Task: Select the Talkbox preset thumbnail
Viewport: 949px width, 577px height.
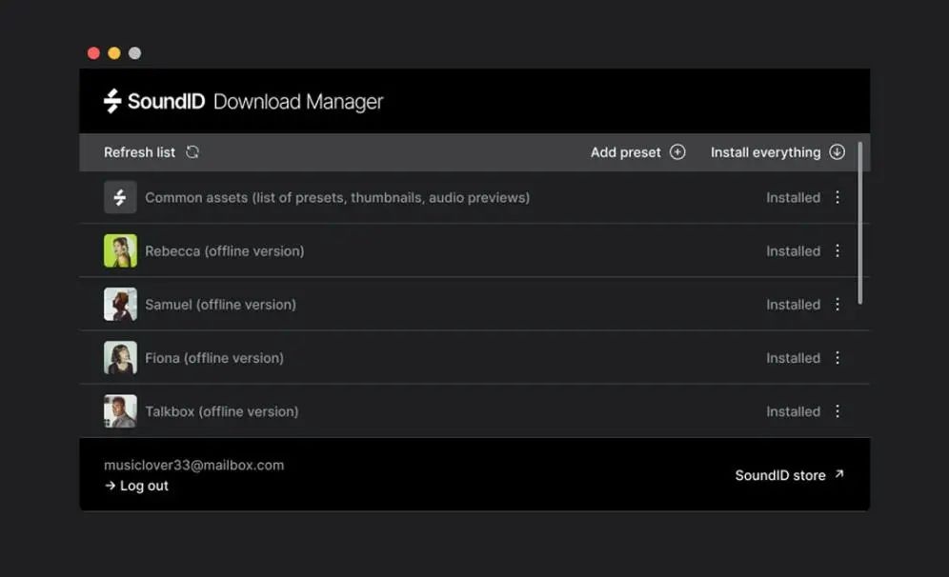Action: [x=120, y=411]
